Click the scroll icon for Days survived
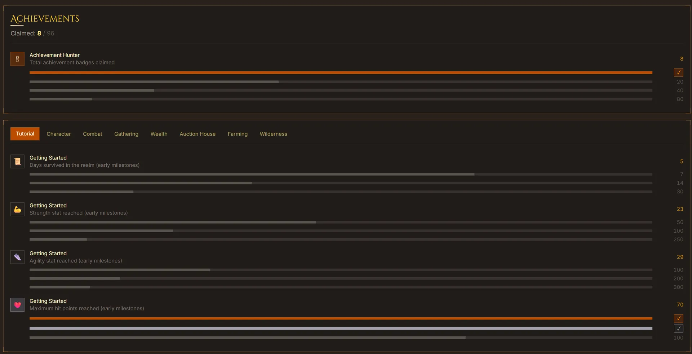The height and width of the screenshot is (354, 692). pyautogui.click(x=17, y=161)
